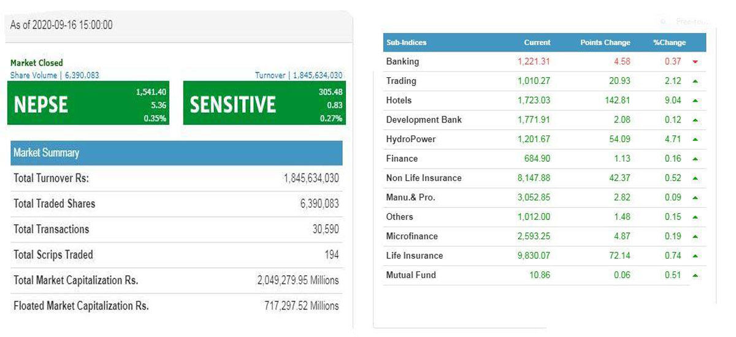
Task: Click the Mutual Fund row's up arrow
Action: tap(695, 276)
